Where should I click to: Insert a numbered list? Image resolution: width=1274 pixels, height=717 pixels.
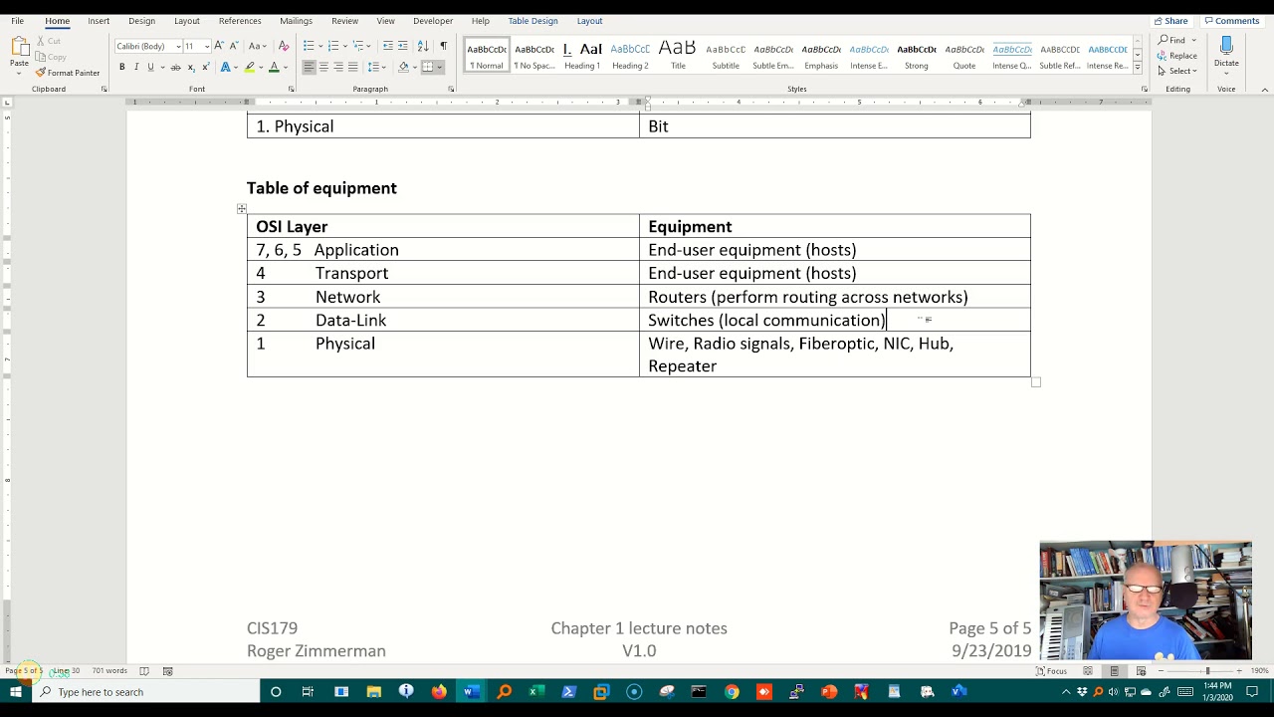point(333,46)
